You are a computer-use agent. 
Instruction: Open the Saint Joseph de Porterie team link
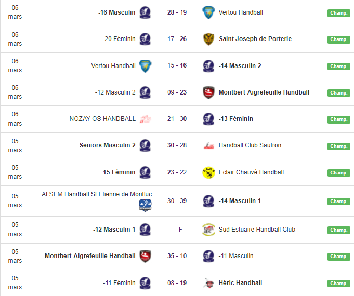[x=255, y=39]
